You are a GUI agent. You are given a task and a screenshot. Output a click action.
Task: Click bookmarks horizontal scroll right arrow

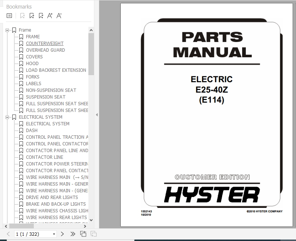tap(85, 226)
